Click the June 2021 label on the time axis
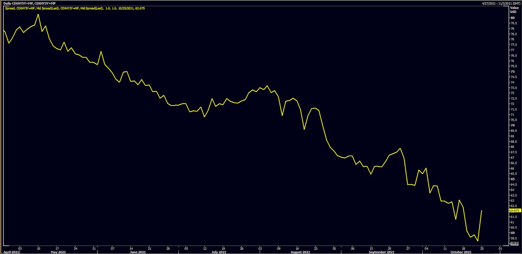 (x=137, y=252)
